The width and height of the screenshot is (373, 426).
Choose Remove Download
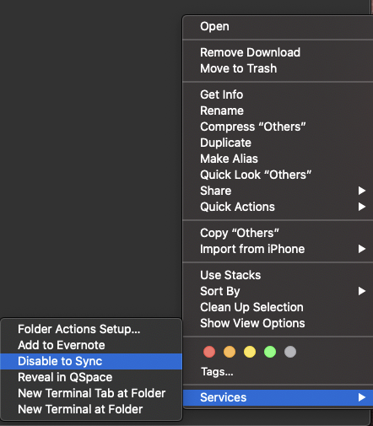click(278, 52)
